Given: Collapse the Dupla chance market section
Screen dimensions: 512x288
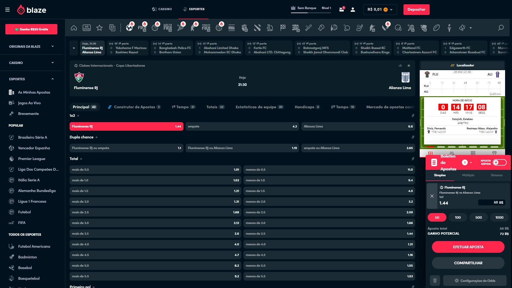Looking at the screenshot, I should tap(97, 137).
